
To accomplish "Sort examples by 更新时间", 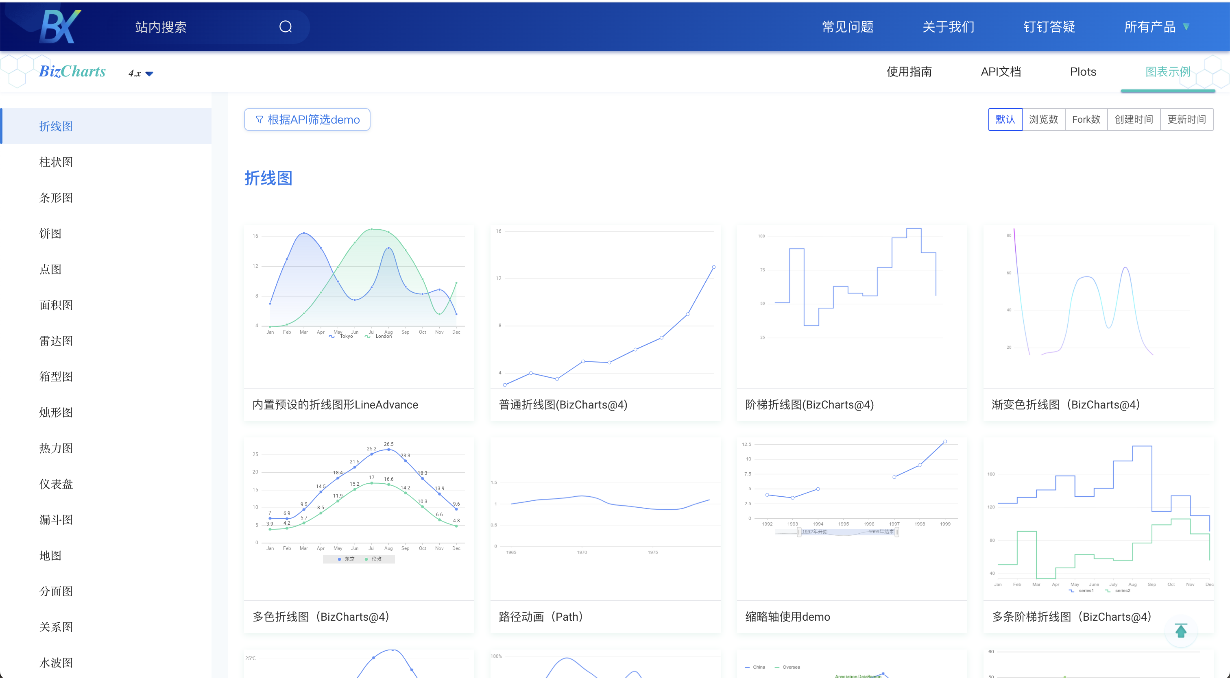I will (x=1186, y=119).
